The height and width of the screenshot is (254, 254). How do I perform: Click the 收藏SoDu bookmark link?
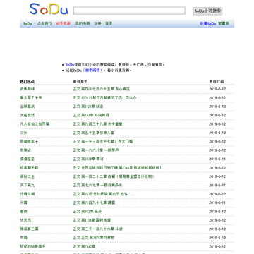coord(208,23)
